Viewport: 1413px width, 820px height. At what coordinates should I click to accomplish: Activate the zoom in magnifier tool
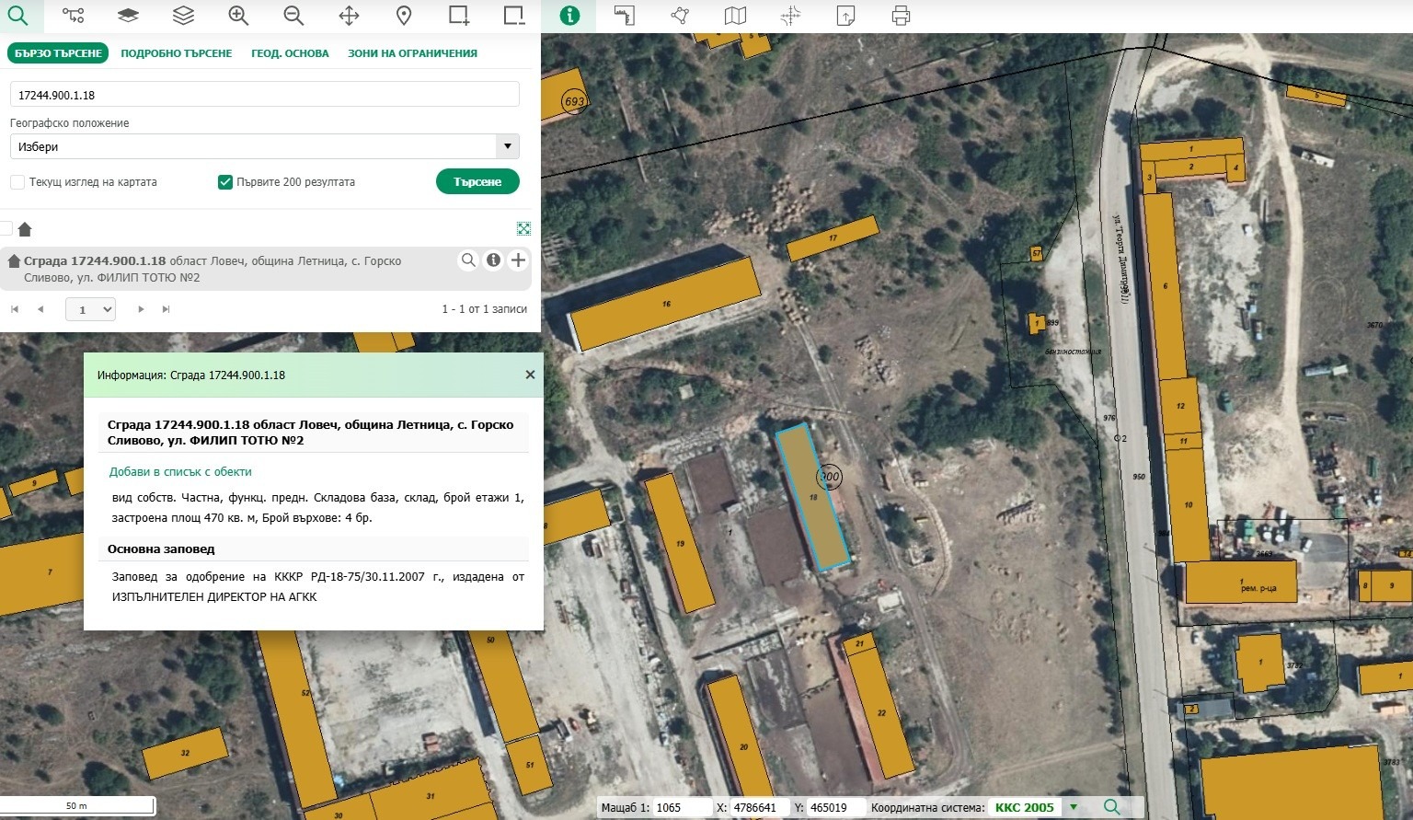238,16
